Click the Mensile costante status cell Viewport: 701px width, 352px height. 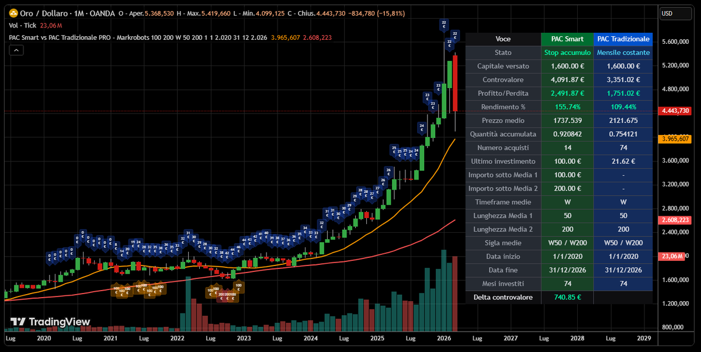pyautogui.click(x=623, y=53)
